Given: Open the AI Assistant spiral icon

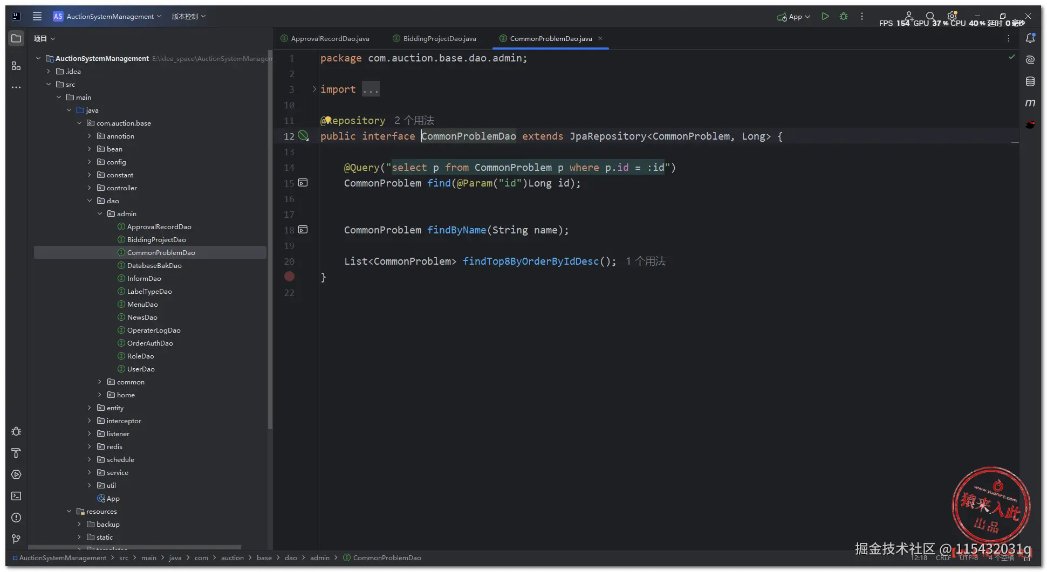Looking at the screenshot, I should [x=1030, y=60].
